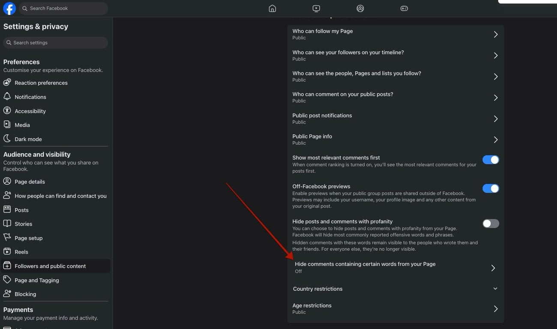The height and width of the screenshot is (329, 557).
Task: Select Dark mode in sidebar
Action: pyautogui.click(x=56, y=139)
